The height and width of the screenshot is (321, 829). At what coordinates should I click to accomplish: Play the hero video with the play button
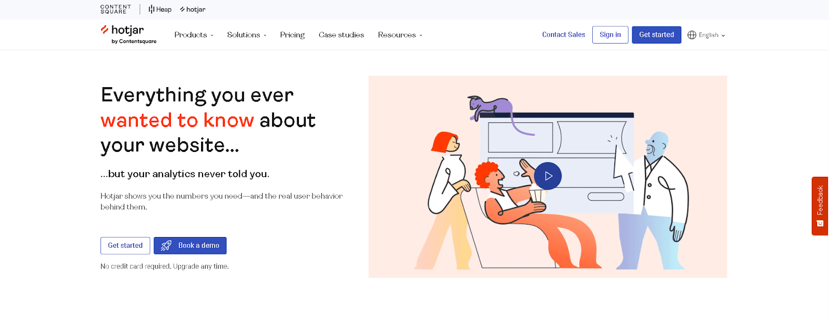(x=548, y=176)
